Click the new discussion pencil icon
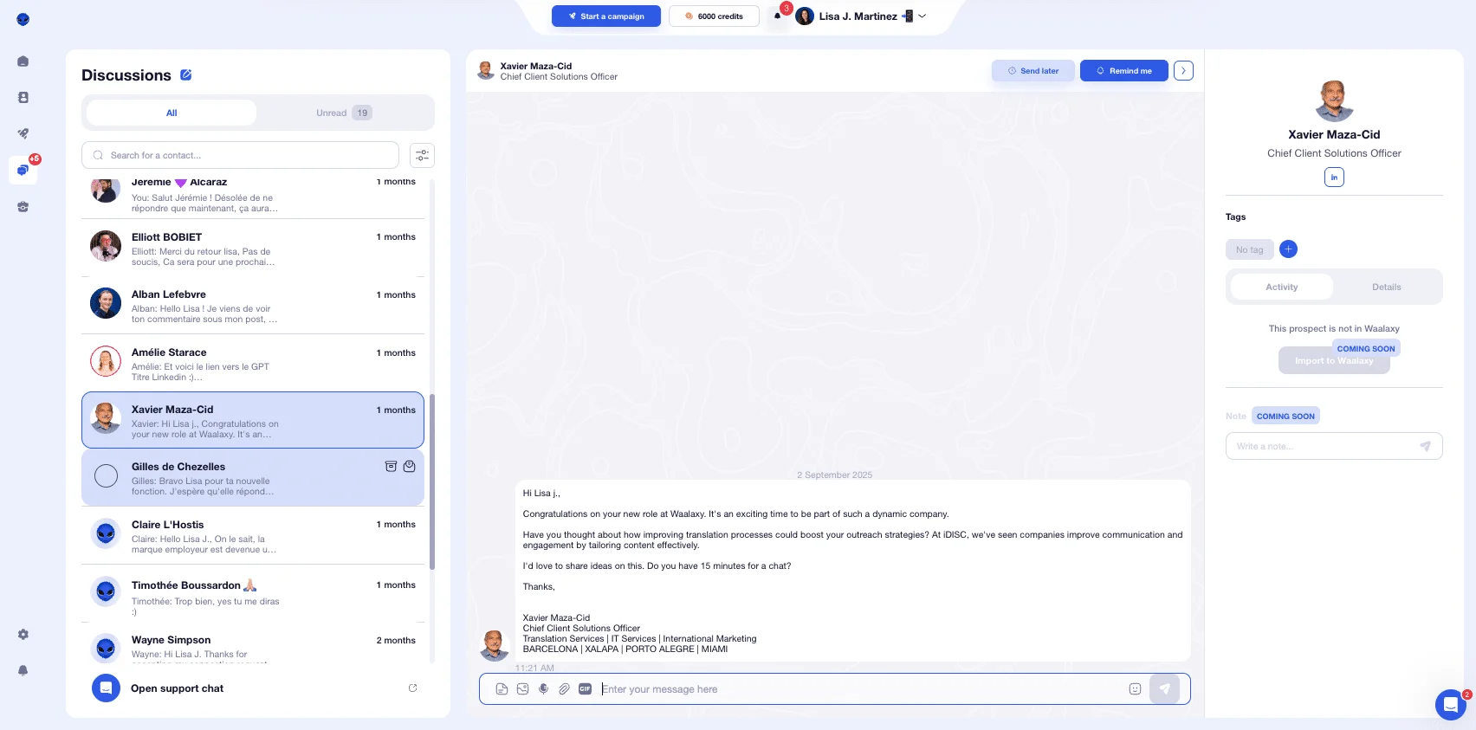The image size is (1476, 730). point(185,75)
